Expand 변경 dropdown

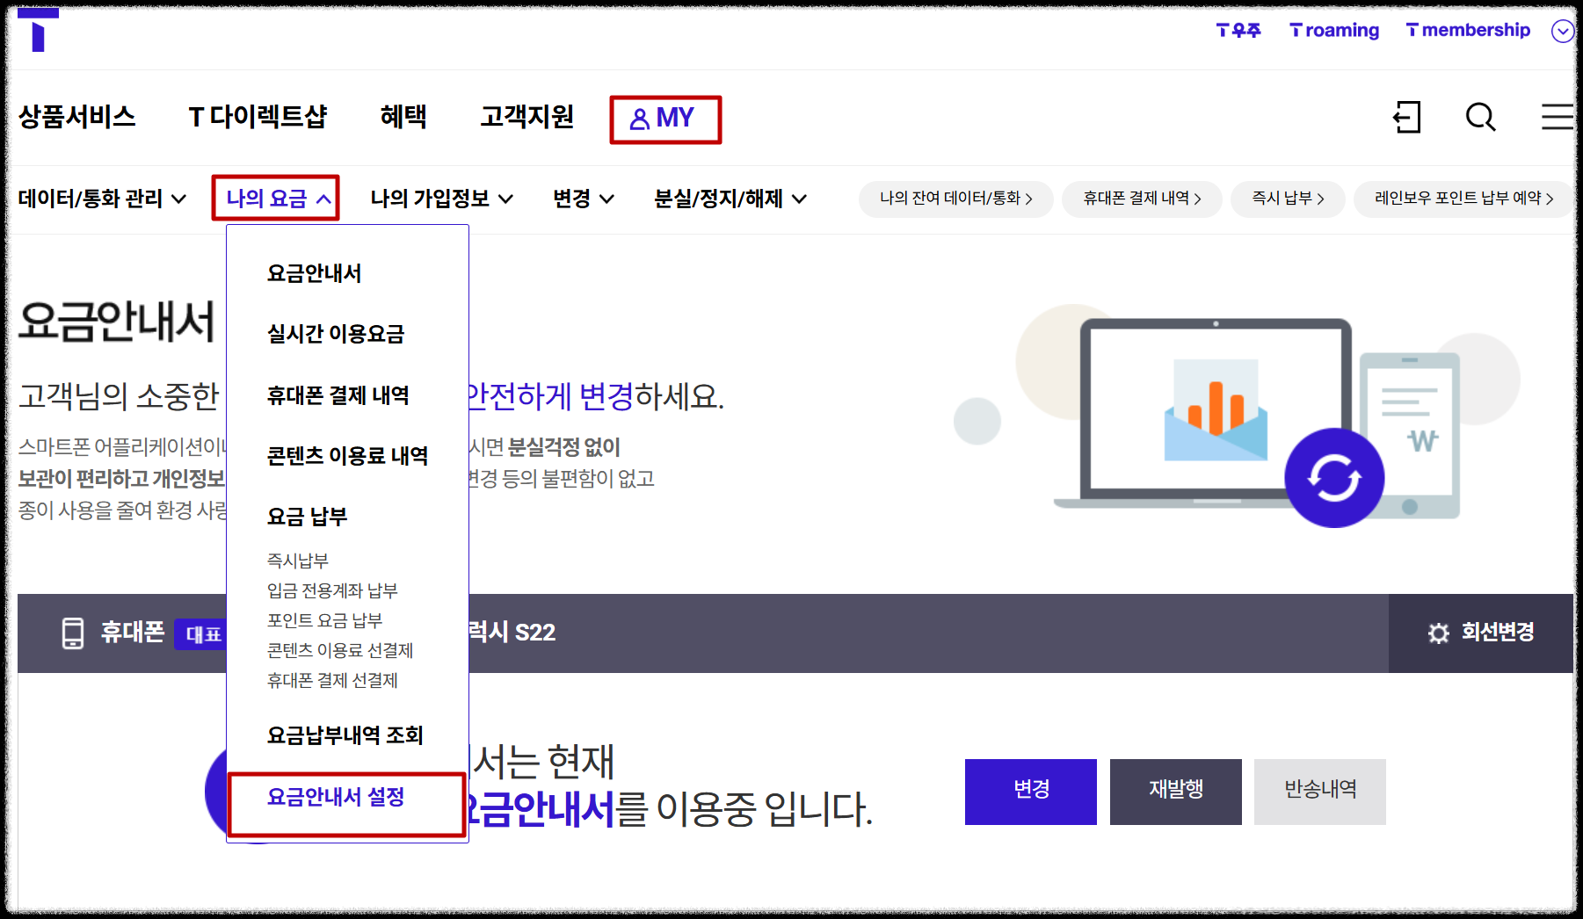click(x=583, y=199)
